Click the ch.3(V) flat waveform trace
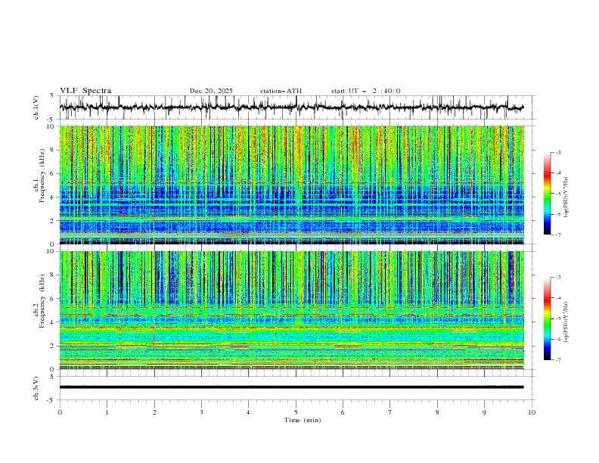Screen dimensions: 599x463 [x=295, y=387]
